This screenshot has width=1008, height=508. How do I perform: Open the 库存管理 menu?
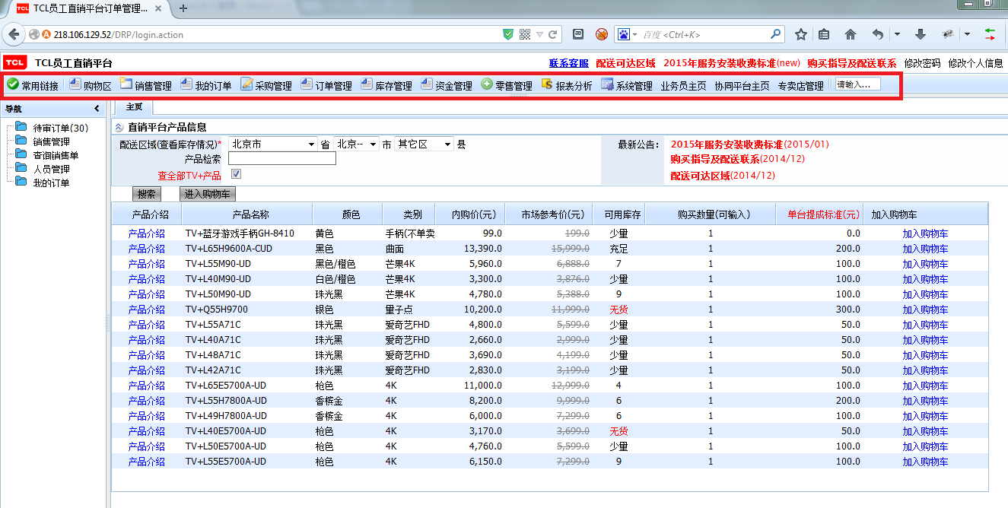pyautogui.click(x=386, y=85)
